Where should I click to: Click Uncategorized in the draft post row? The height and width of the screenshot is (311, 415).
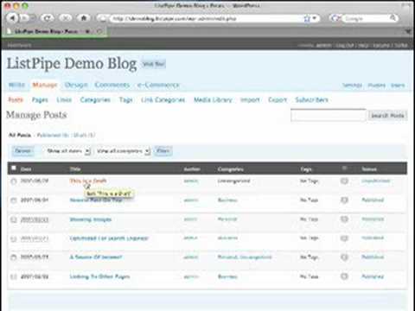click(x=233, y=181)
